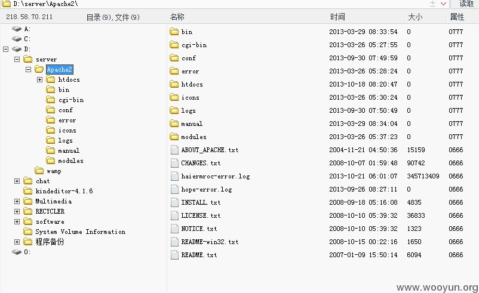
Task: Select System Volume Information in tree
Action: (81, 232)
